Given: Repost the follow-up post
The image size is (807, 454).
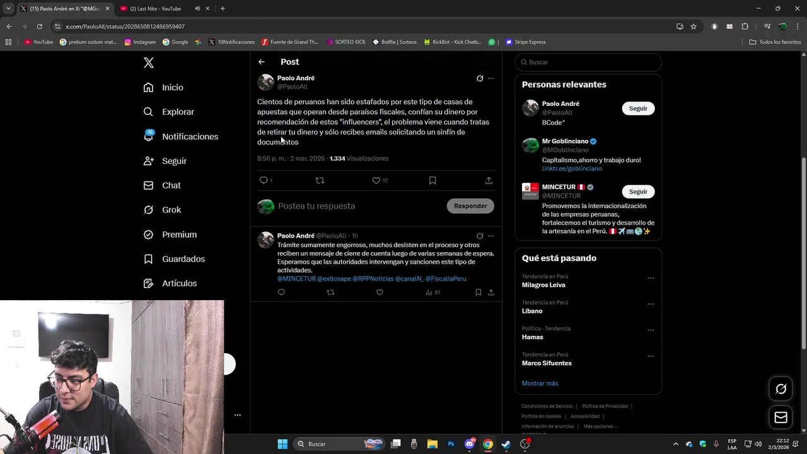Looking at the screenshot, I should coord(330,292).
